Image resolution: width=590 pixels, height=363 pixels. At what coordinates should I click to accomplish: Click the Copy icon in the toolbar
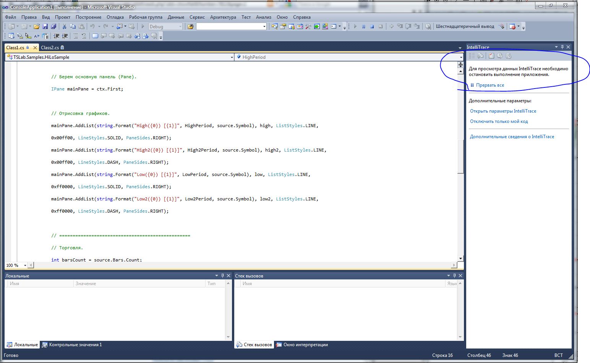point(73,26)
